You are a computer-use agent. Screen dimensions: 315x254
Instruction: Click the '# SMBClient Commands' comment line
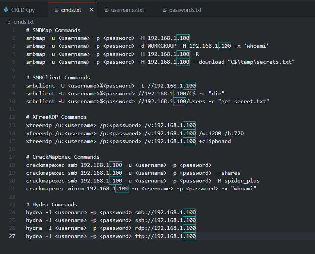pos(58,77)
